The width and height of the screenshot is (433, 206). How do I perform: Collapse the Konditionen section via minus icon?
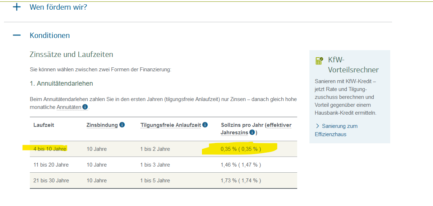tap(17, 35)
